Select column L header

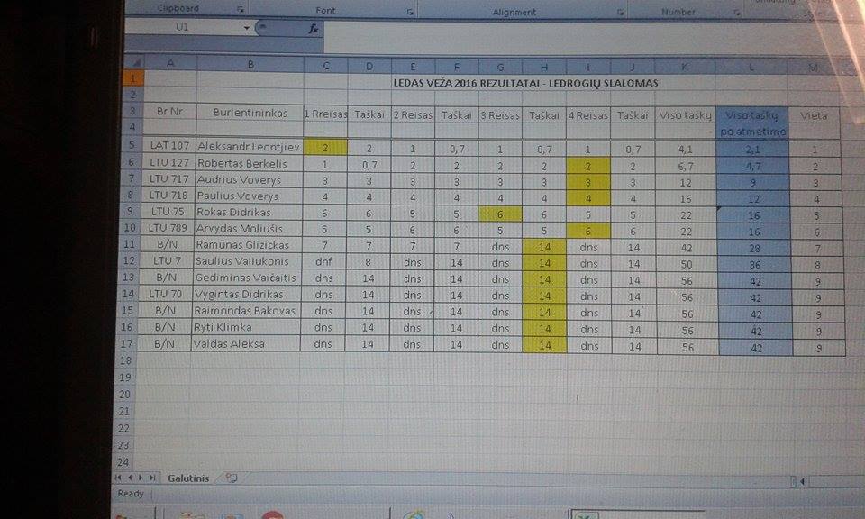pos(751,67)
